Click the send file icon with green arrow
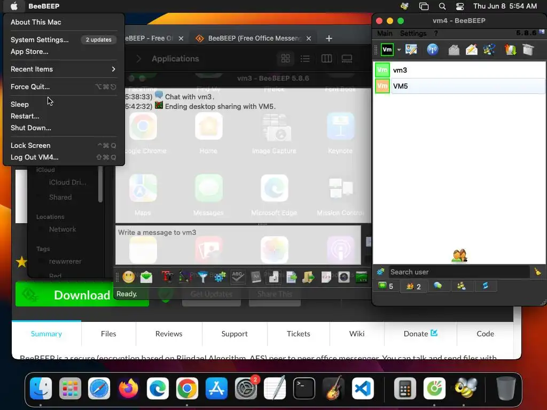The height and width of the screenshot is (410, 547). point(292,277)
